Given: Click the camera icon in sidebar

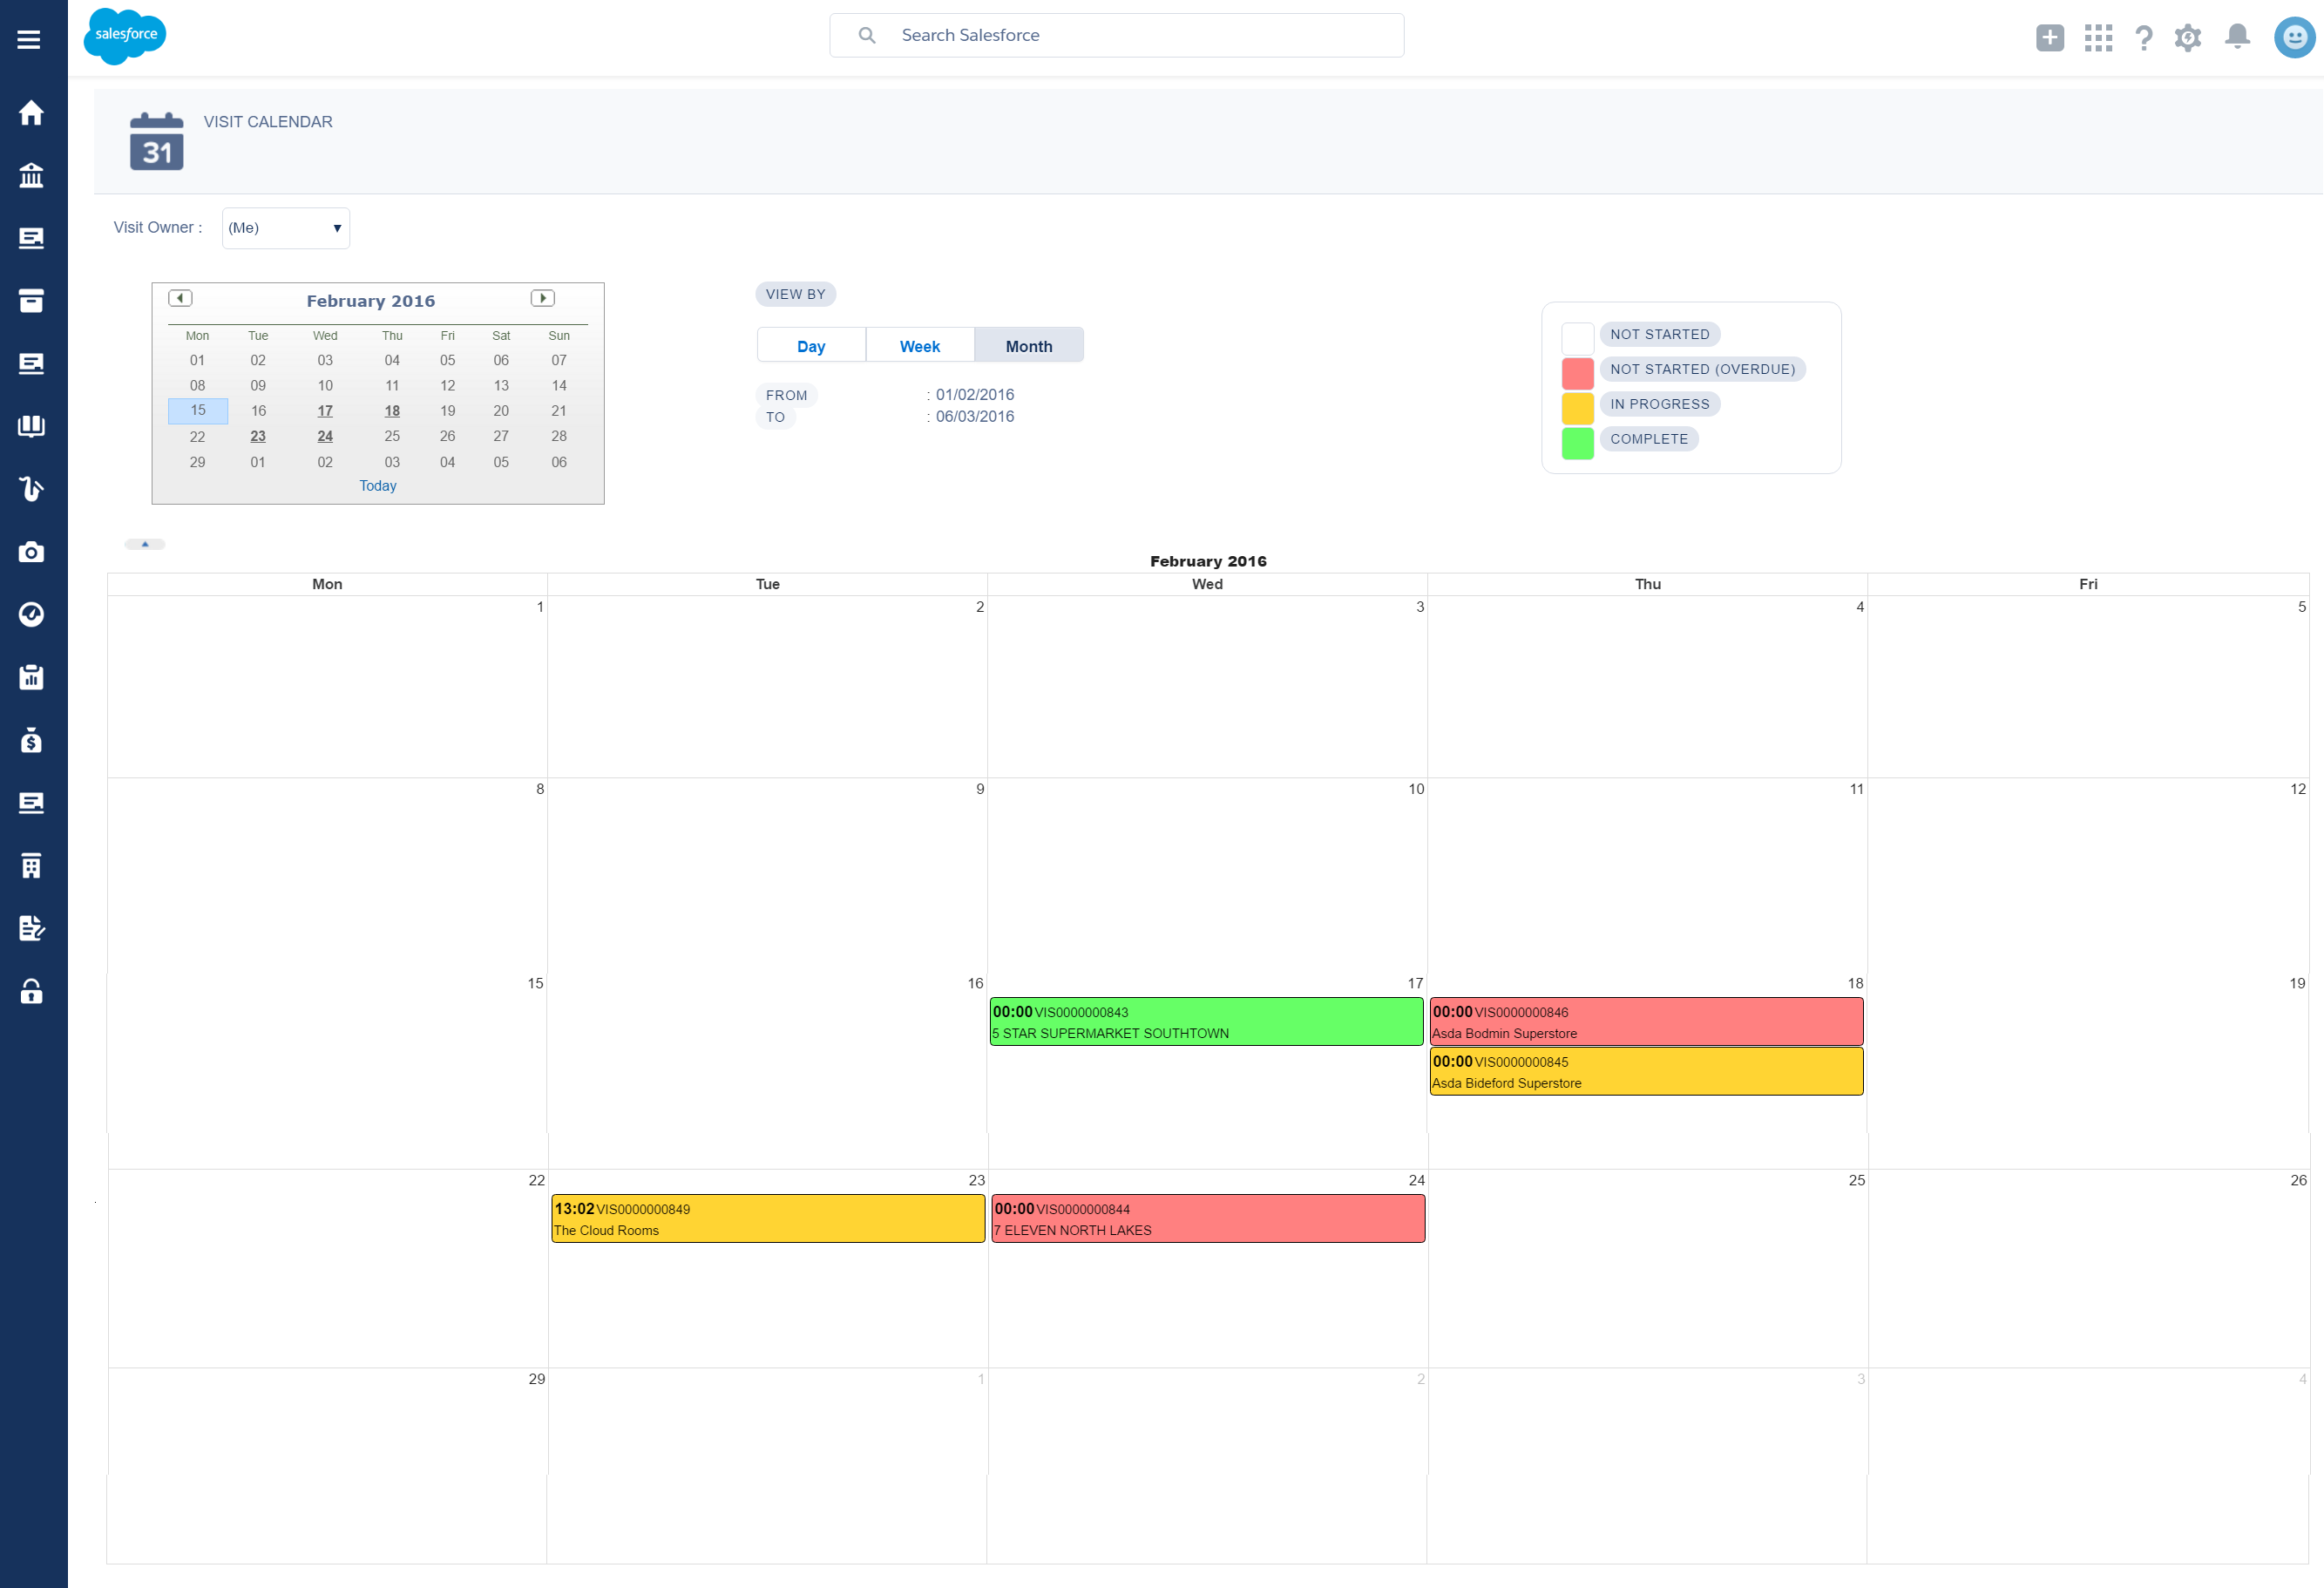Looking at the screenshot, I should click(31, 552).
